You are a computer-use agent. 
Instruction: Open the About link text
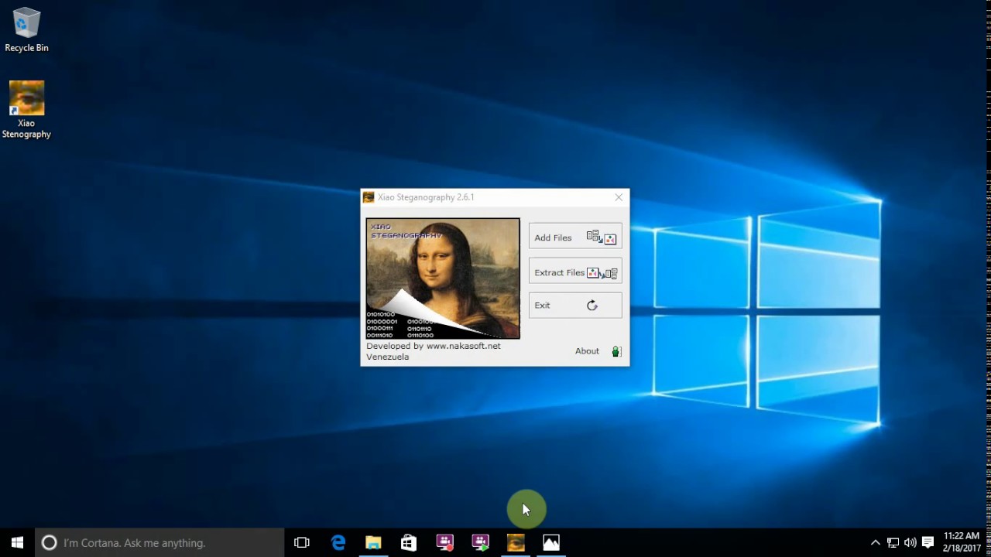(x=587, y=351)
